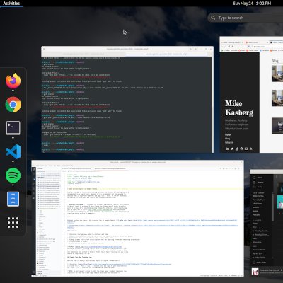Click the New Playlist button in Spotify
Image resolution: width=283 pixels, height=283 pixels.
click(259, 262)
